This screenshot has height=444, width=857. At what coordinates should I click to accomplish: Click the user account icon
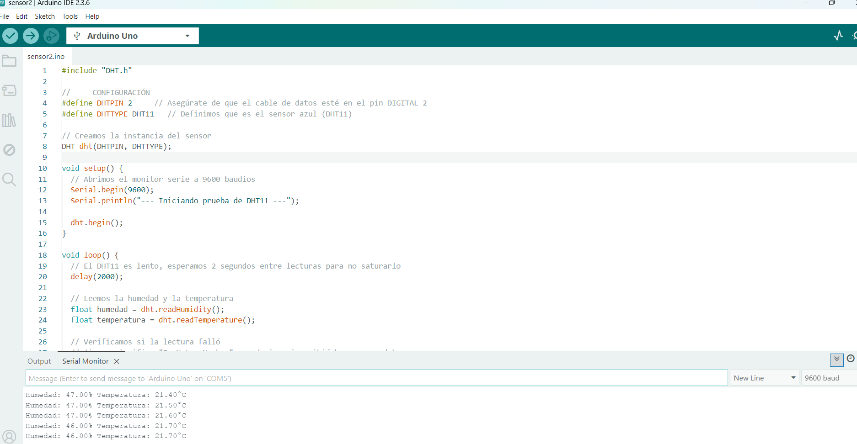tap(9, 436)
